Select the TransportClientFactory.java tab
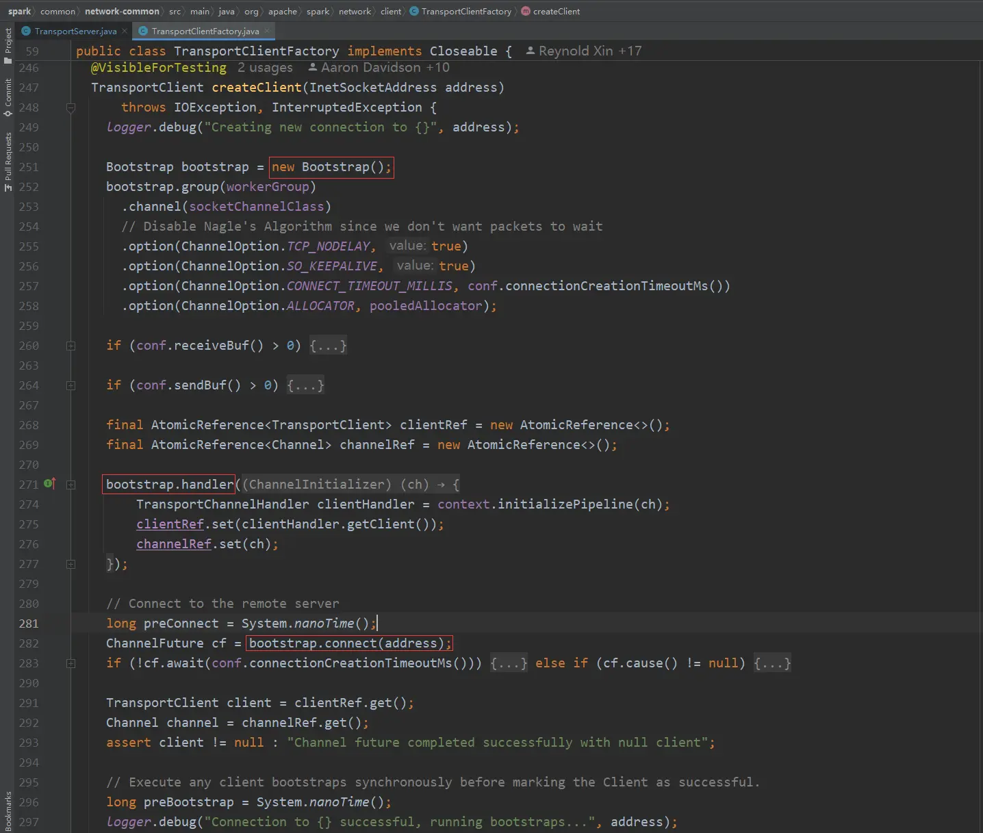 (x=205, y=31)
